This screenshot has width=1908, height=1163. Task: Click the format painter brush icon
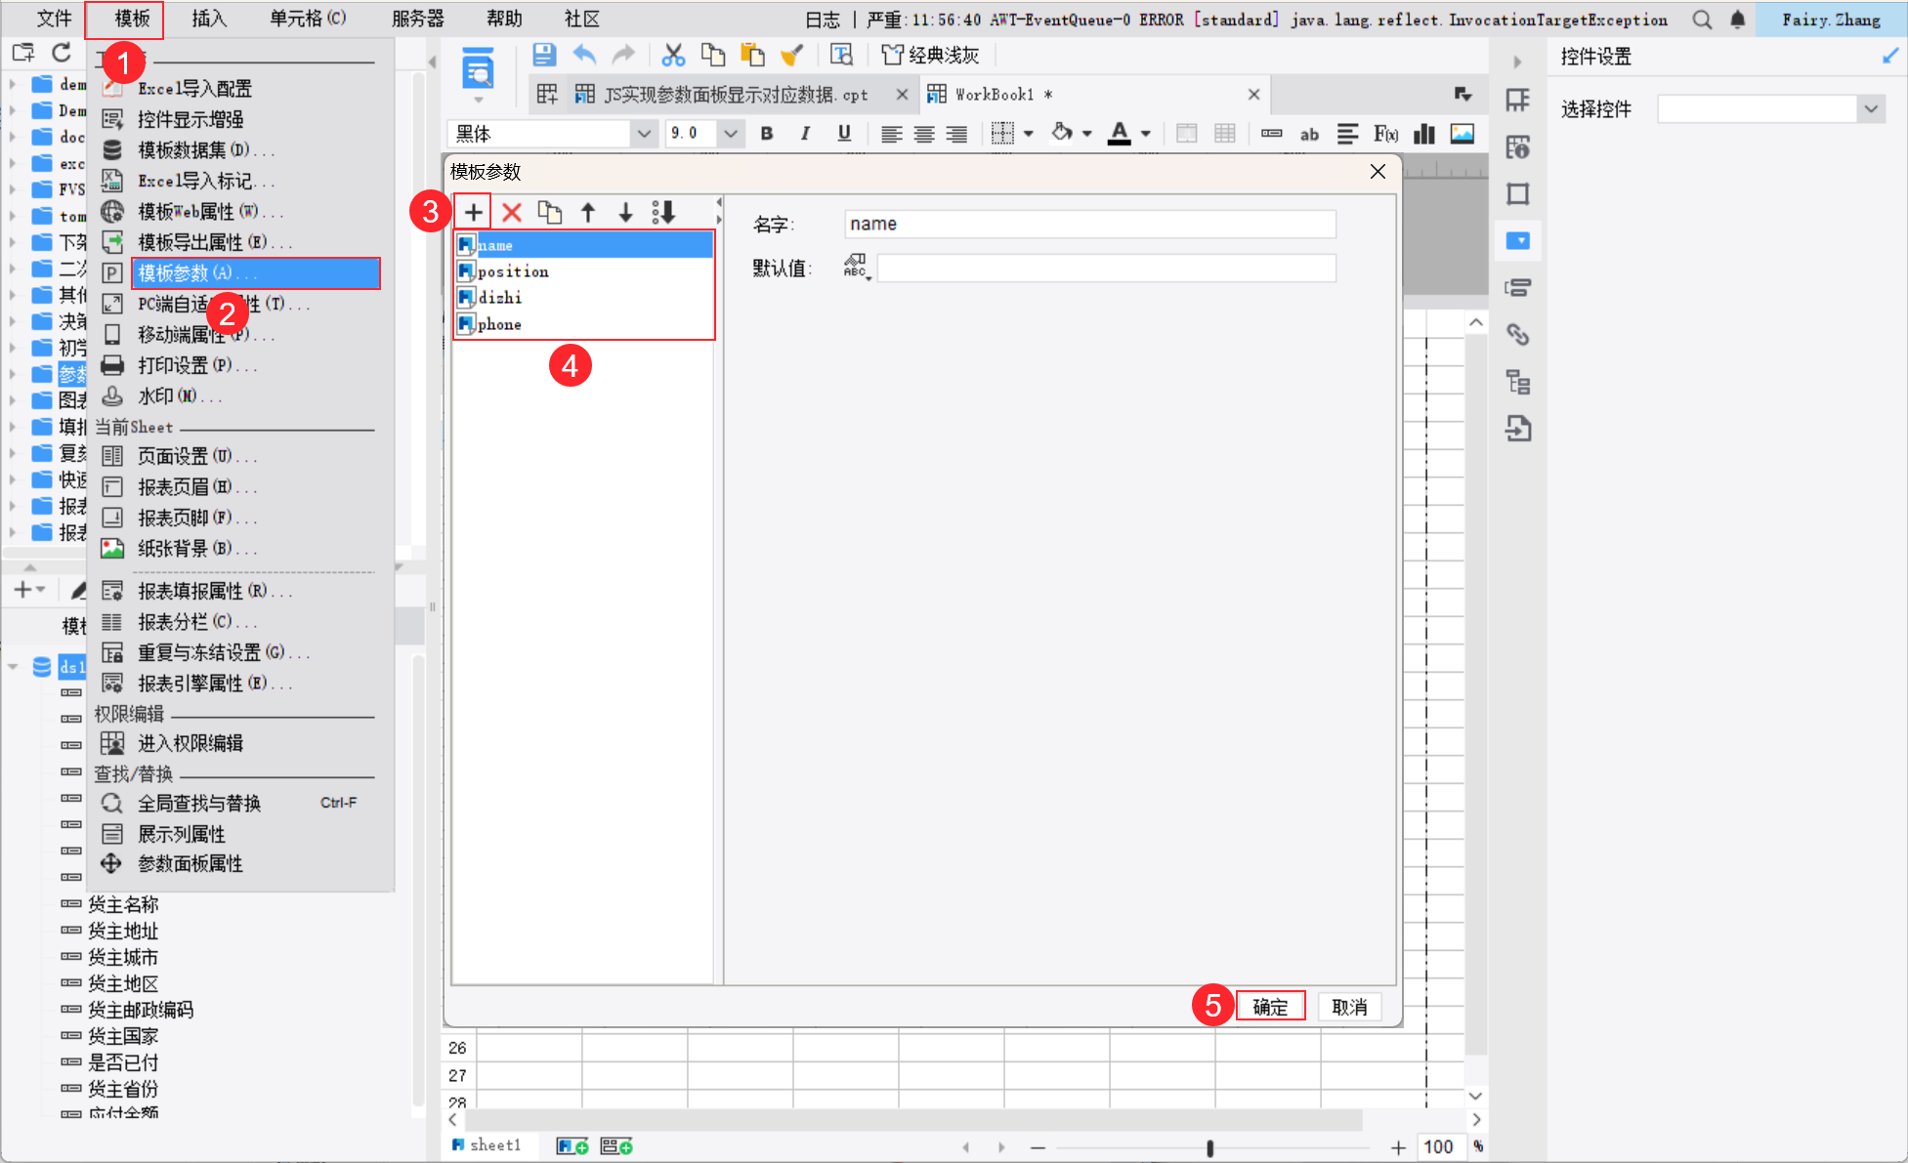click(791, 55)
